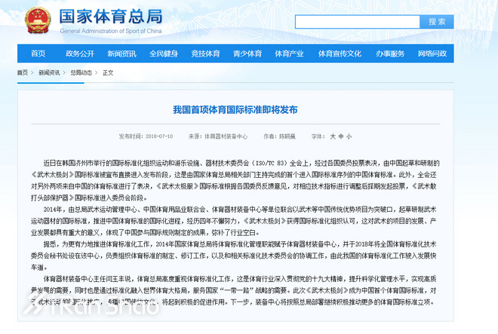Click the paragraph starting with 近日在韩国济州市
Screen dimensions: 498x334
pyautogui.click(x=235, y=180)
